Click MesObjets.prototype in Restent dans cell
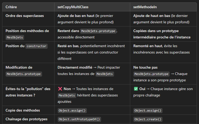 tap(98, 31)
